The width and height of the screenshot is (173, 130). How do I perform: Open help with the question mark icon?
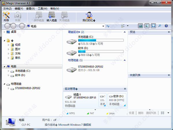(x=166, y=26)
